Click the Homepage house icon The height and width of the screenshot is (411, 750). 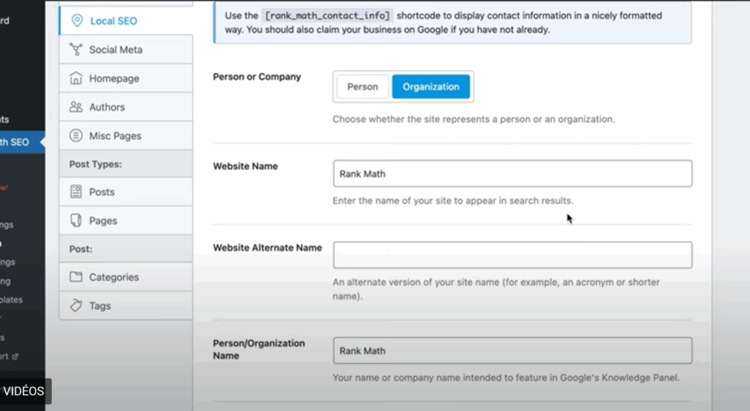coord(76,78)
